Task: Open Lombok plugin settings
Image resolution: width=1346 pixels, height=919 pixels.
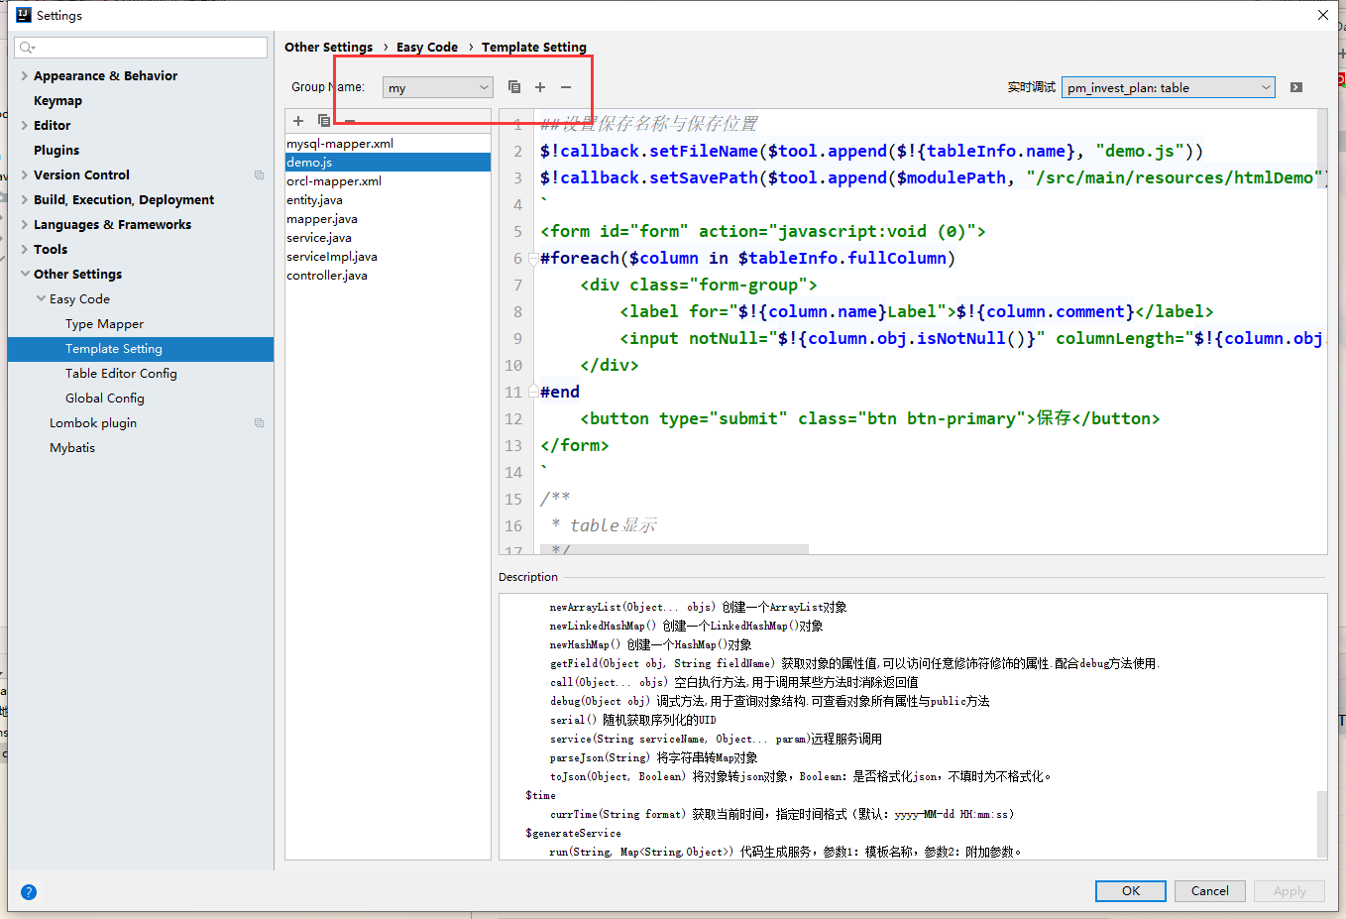Action: [x=93, y=423]
